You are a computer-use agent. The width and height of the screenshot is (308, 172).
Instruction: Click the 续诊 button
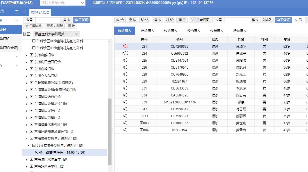(157, 20)
